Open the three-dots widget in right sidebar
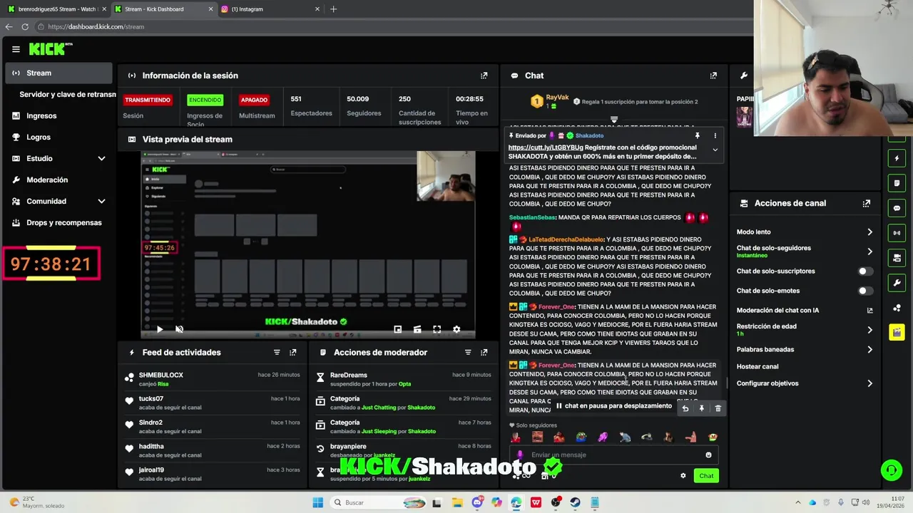 click(x=897, y=308)
